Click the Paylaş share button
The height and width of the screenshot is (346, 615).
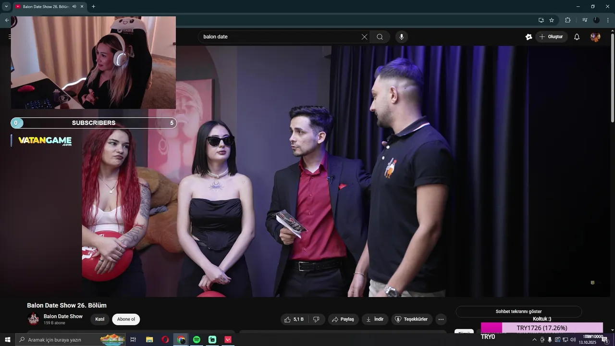343,320
